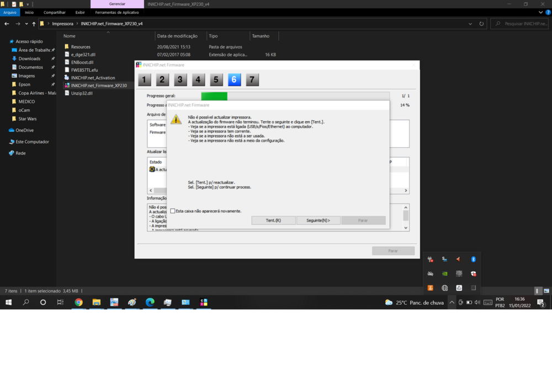Check 'Esta caixa não aparecerá novamente' box
The image size is (552, 367).
(173, 211)
